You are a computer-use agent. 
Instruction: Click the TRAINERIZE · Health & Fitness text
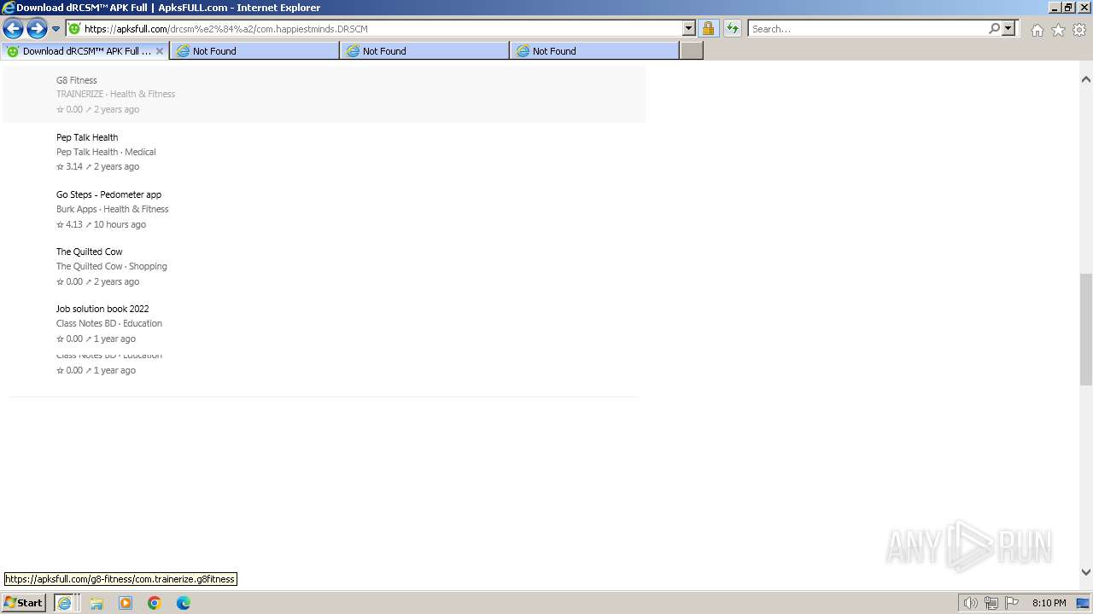(x=115, y=95)
